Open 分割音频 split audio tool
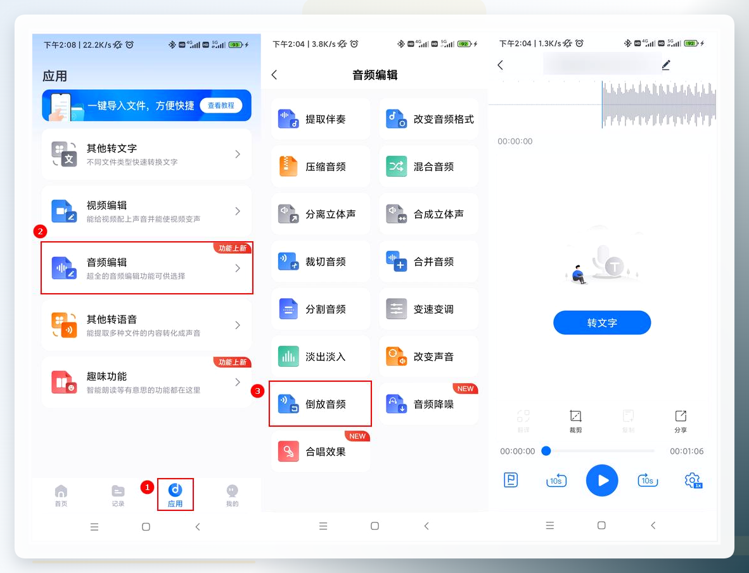This screenshot has width=749, height=573. (x=321, y=309)
